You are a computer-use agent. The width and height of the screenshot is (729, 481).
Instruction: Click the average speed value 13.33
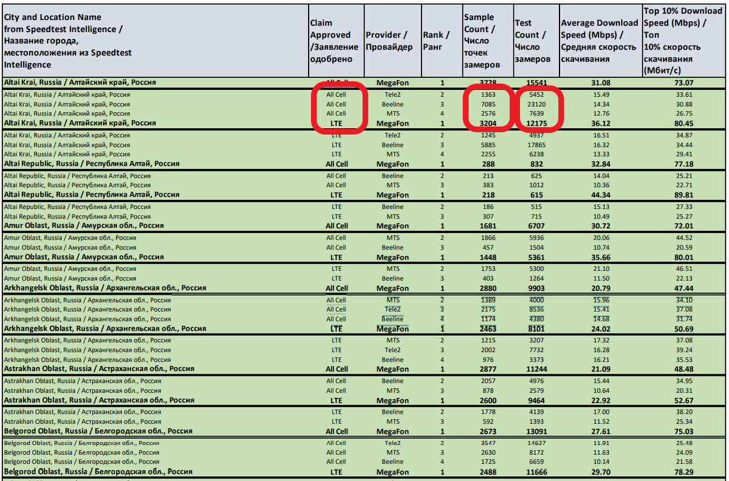tap(600, 154)
